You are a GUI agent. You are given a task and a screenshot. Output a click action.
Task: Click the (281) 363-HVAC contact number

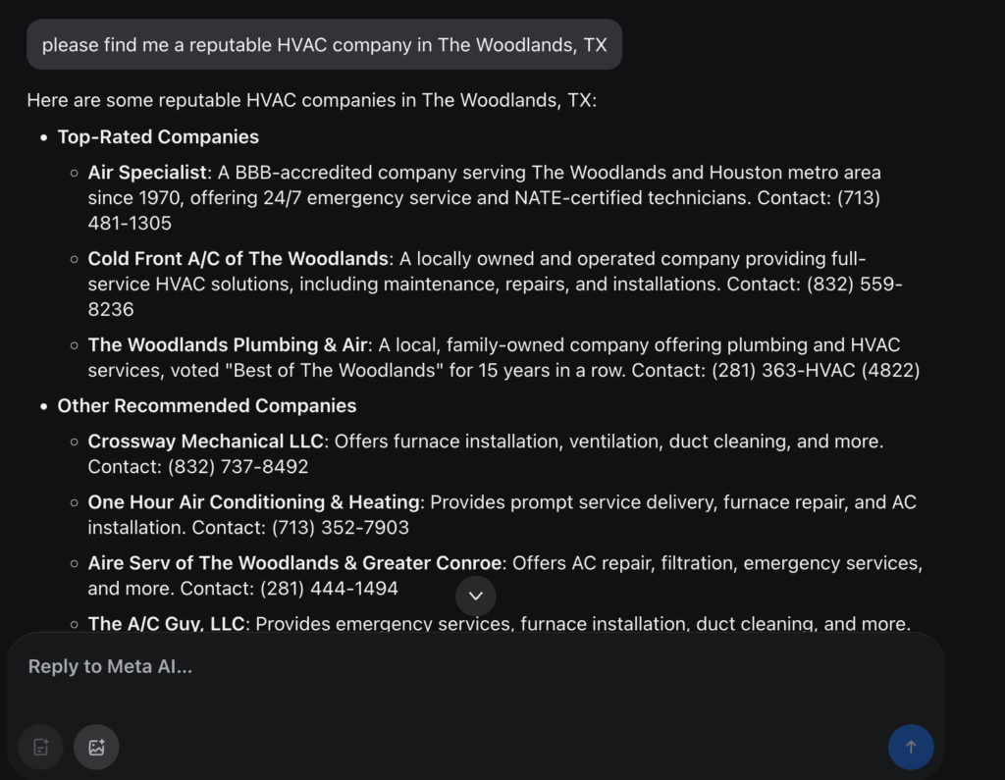(816, 371)
